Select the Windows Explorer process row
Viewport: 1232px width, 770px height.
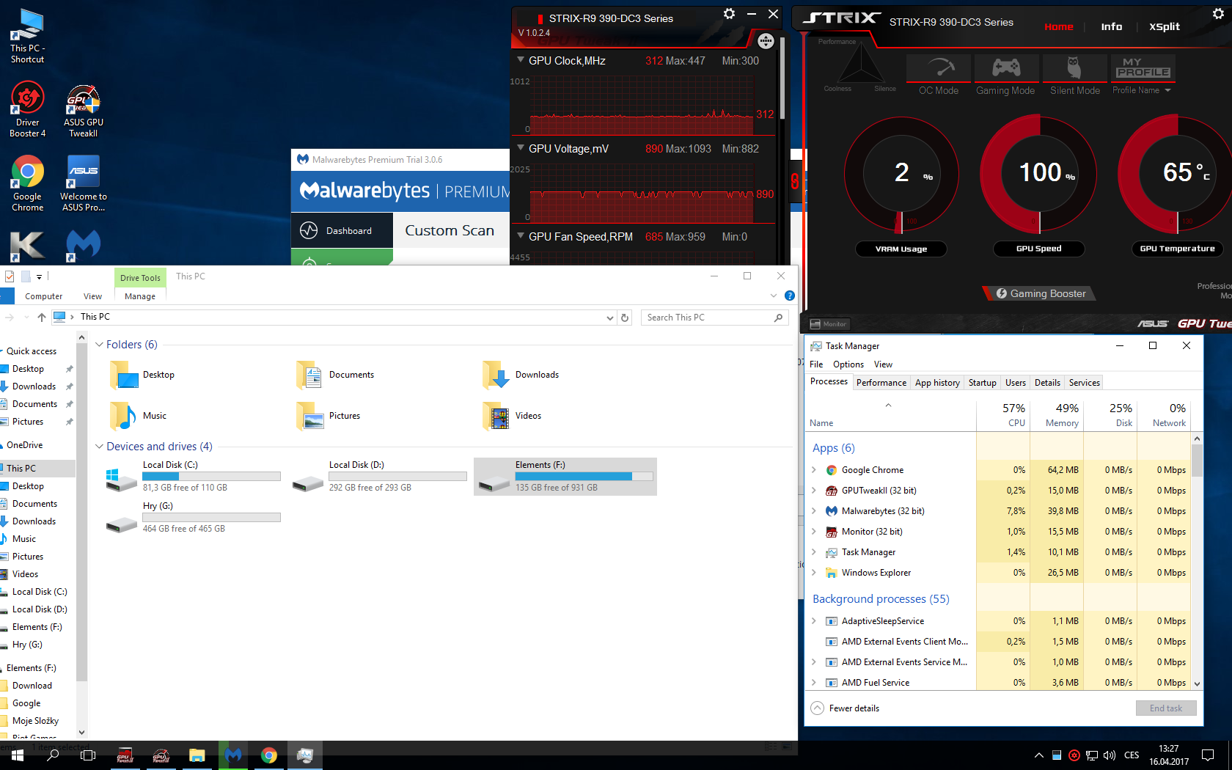[x=997, y=573]
